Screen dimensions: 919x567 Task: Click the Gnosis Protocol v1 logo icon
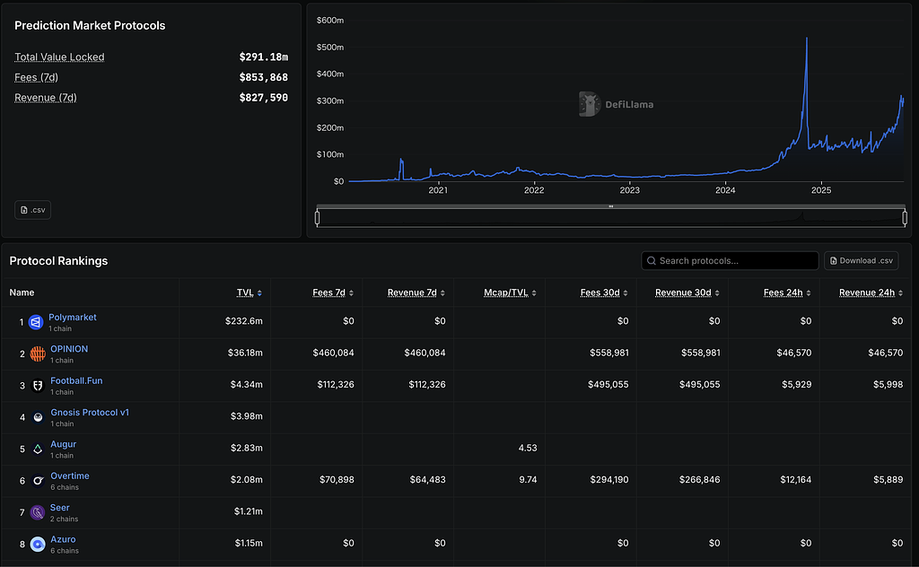38,417
